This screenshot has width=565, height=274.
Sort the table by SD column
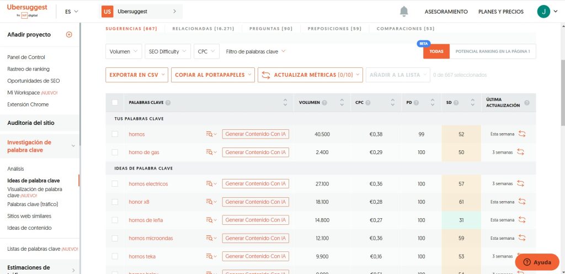472,103
